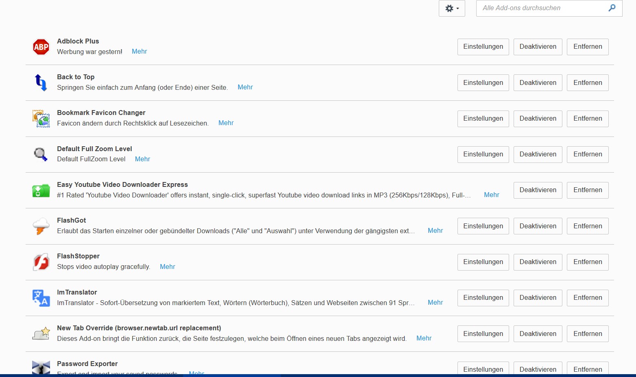Select the 'FlashStopper' add-on title

click(x=78, y=256)
